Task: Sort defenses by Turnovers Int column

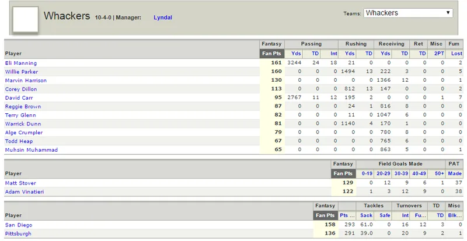Action: tap(405, 215)
